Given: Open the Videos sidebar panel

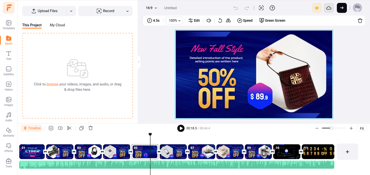Looking at the screenshot, I should (x=9, y=86).
